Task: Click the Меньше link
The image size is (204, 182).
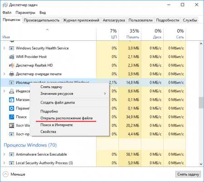Action: coord(18,174)
